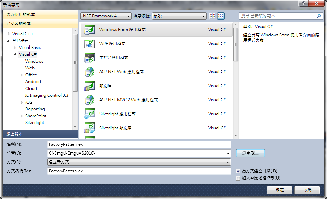Open the 最近使用的範本 section
This screenshot has width=327, height=199.
(40, 15)
